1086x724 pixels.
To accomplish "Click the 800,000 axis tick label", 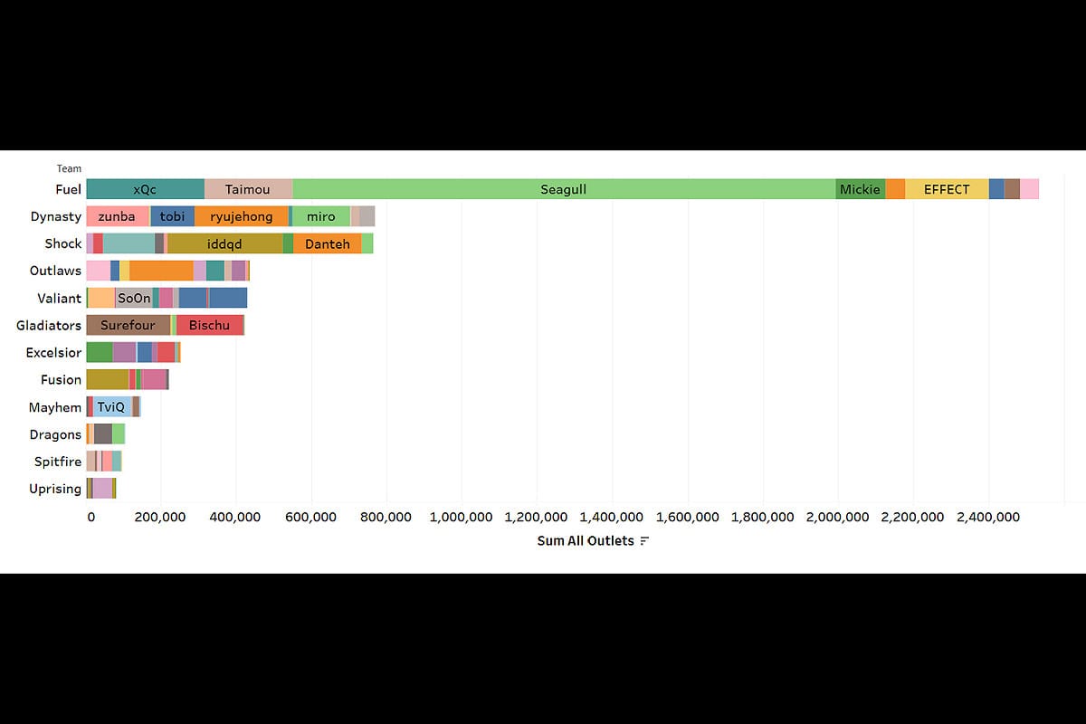I will click(386, 517).
